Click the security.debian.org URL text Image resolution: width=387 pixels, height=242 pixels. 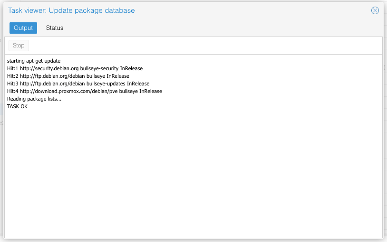(49, 68)
